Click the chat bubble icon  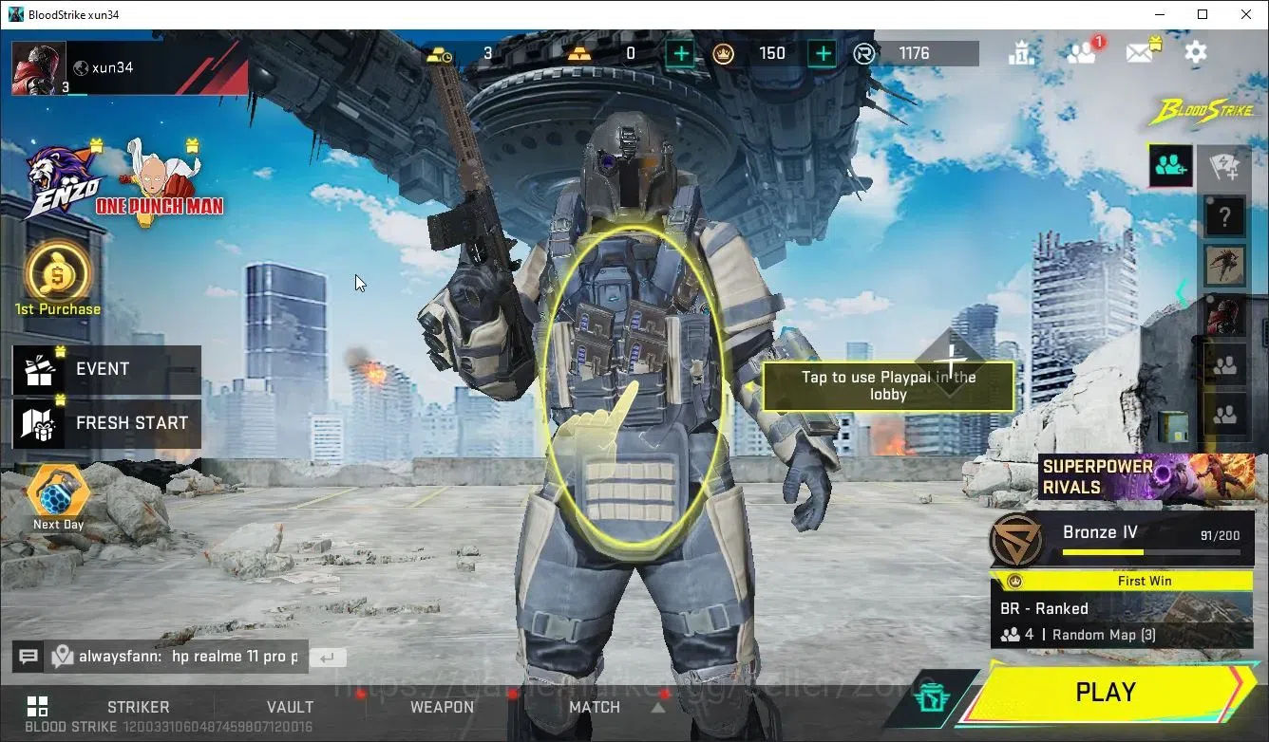point(28,656)
